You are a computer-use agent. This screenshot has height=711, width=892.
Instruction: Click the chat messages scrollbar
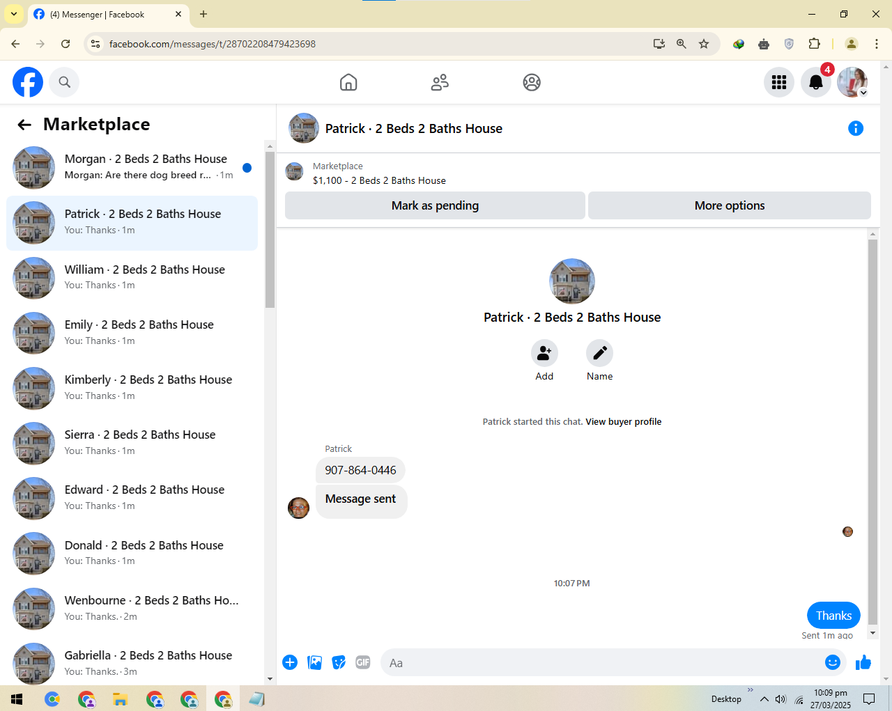(x=872, y=432)
